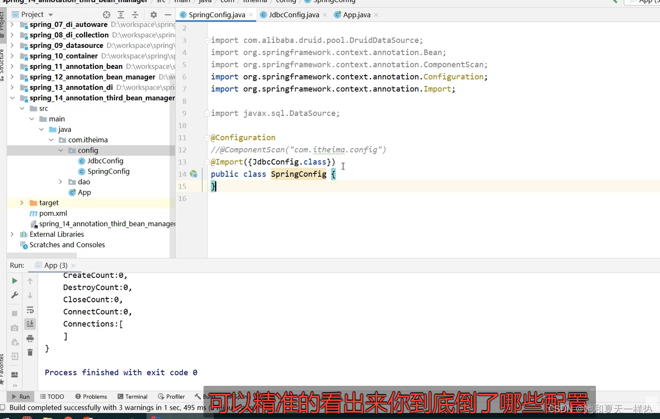Collapse spring_14_annotation_third_bean_manager module

(12, 98)
